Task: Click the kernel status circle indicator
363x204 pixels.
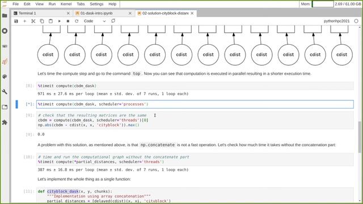Action: coord(356,21)
